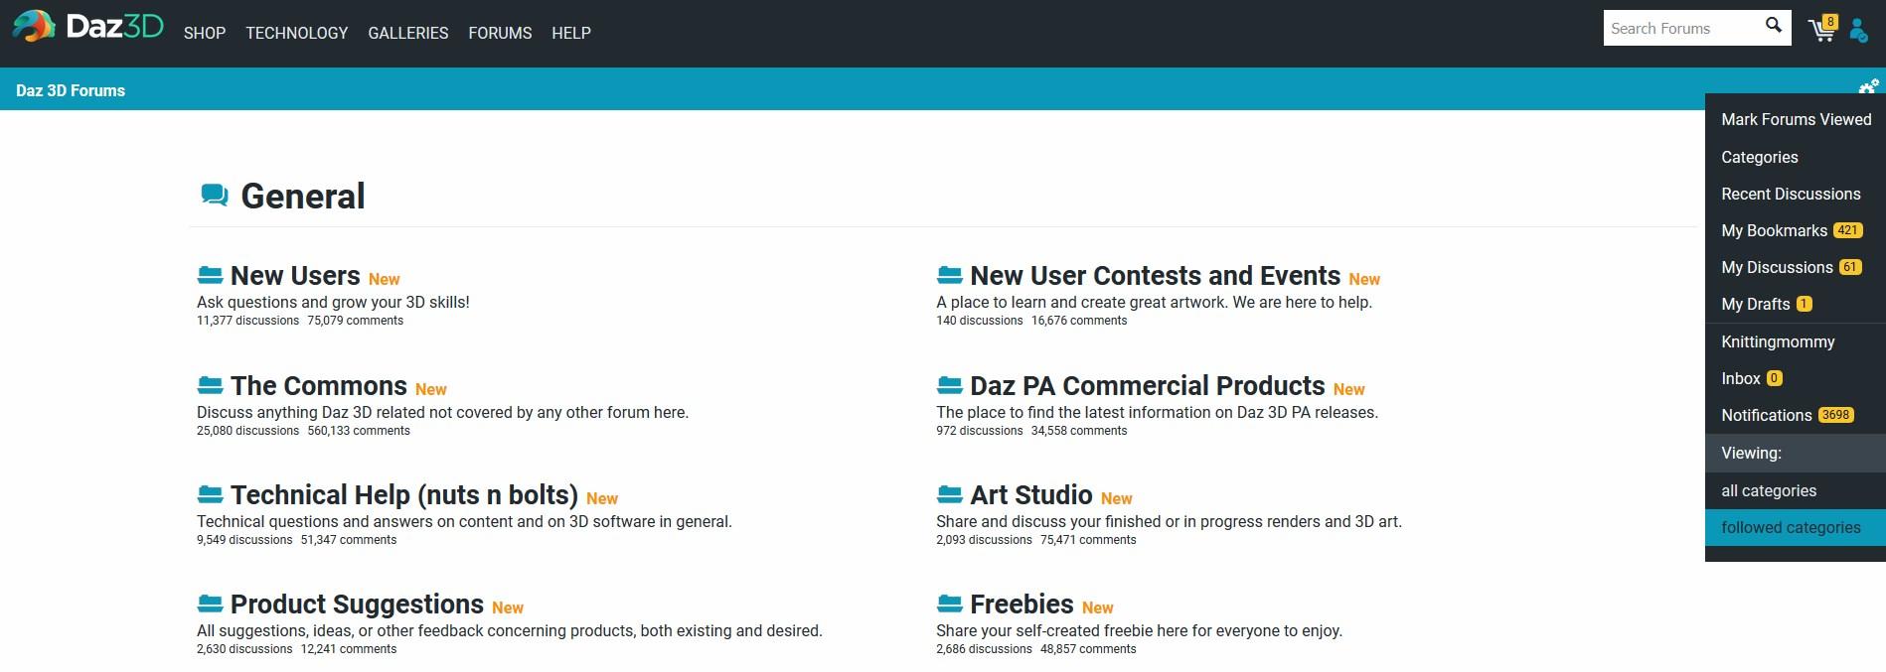Click the search magnifier icon
Screen dimensions: 1886x672
(x=1773, y=26)
